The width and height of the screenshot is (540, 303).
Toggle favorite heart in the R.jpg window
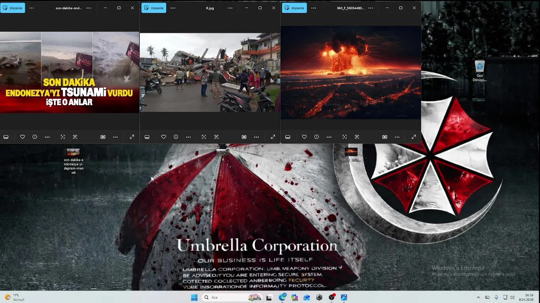(164, 137)
